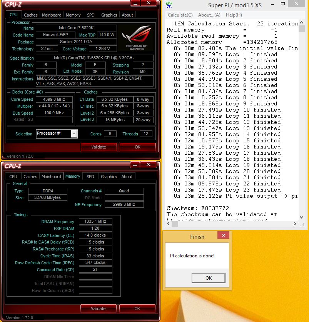This screenshot has width=309, height=322.
Task: Click the Threads count field showing 12
Action: (x=146, y=134)
